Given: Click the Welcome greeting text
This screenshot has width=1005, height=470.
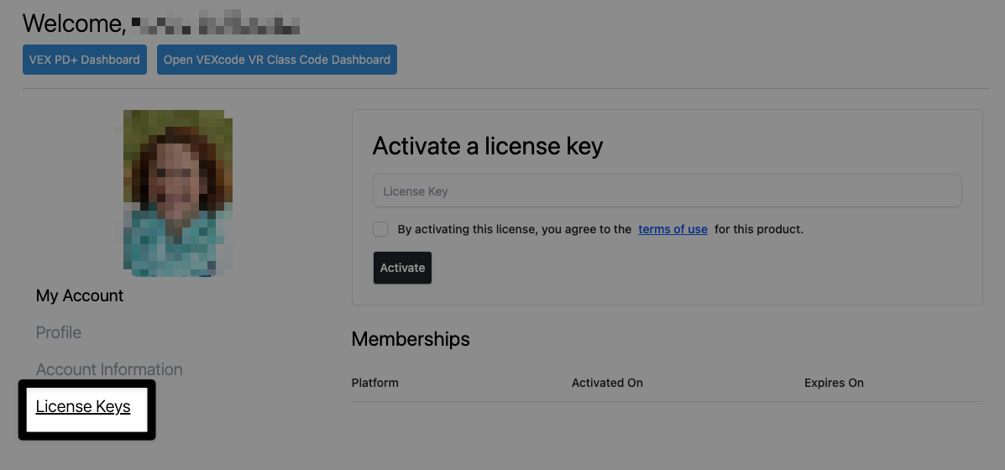Looking at the screenshot, I should (x=75, y=23).
